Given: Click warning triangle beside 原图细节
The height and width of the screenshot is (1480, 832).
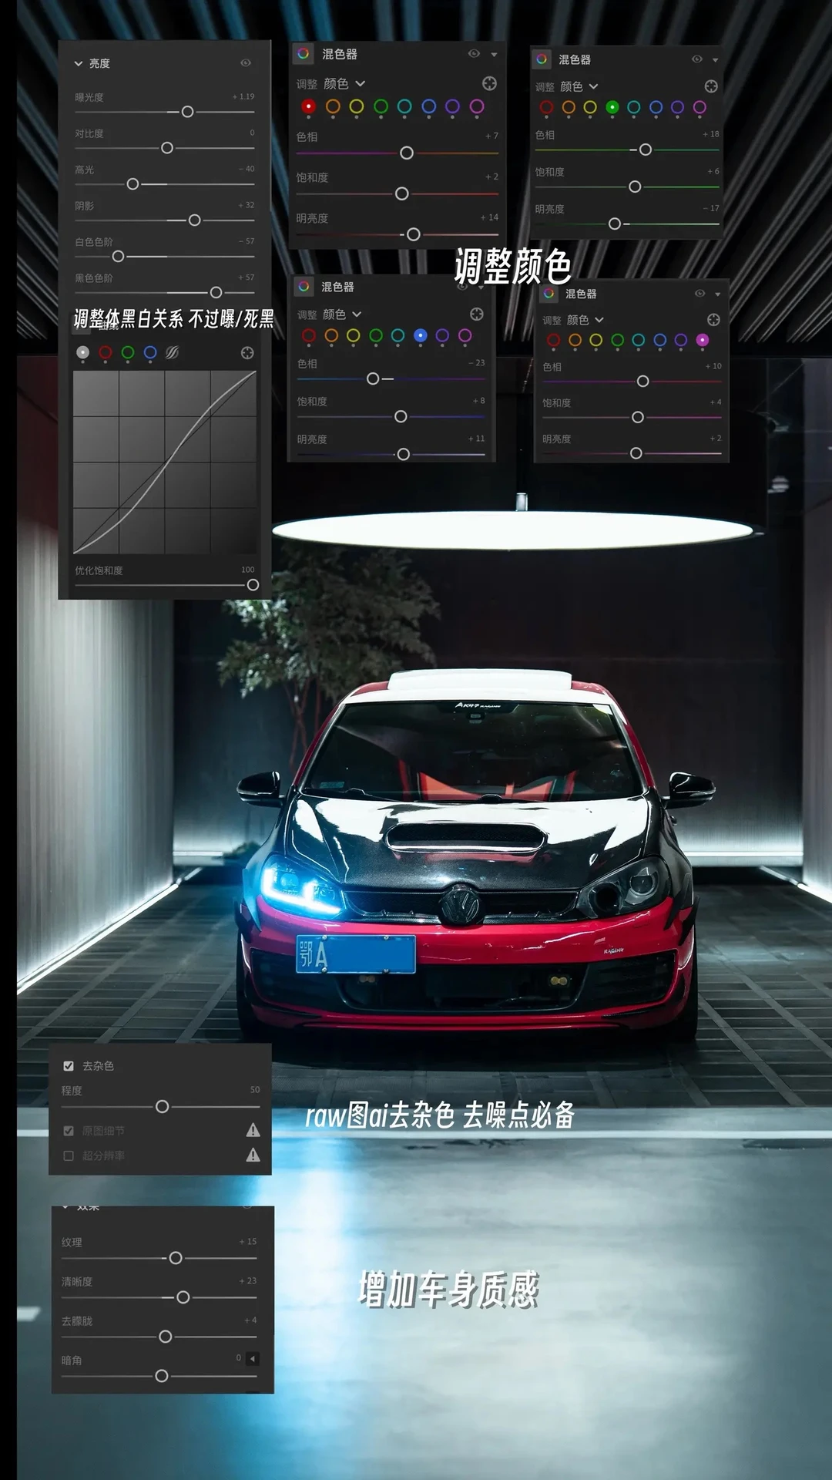Looking at the screenshot, I should pos(253,1131).
